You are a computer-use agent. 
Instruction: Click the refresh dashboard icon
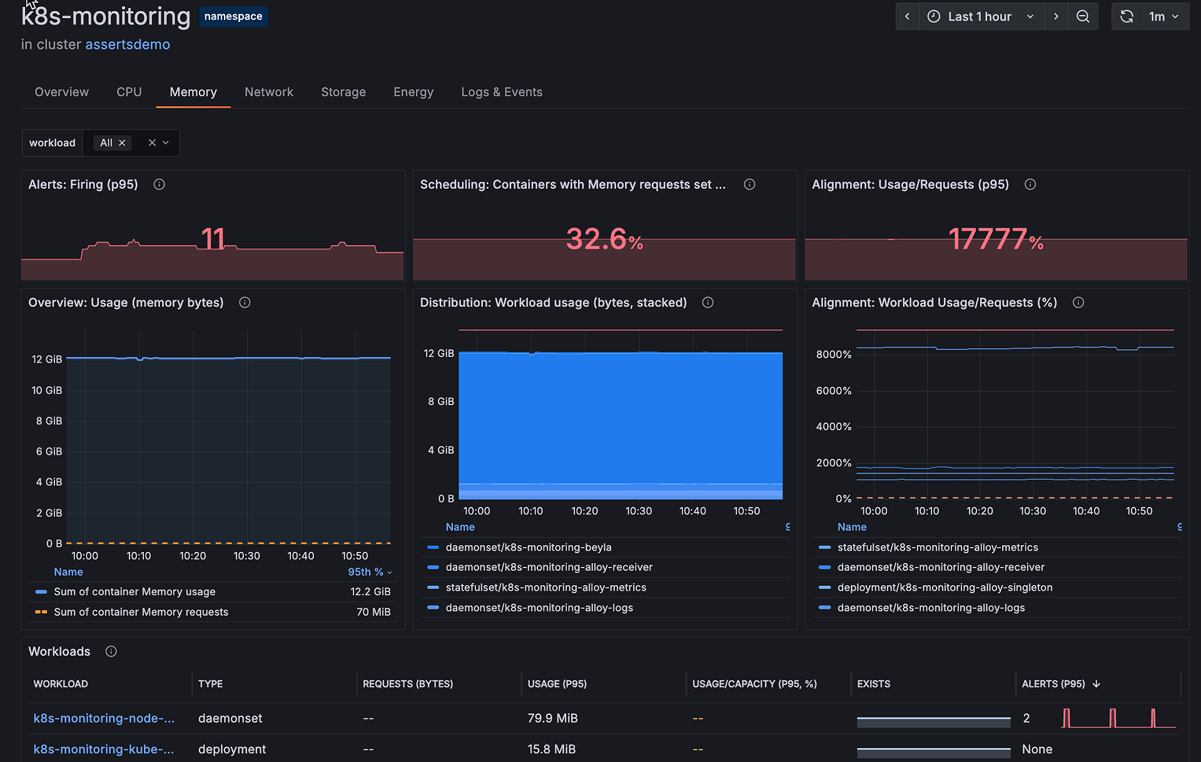point(1127,17)
